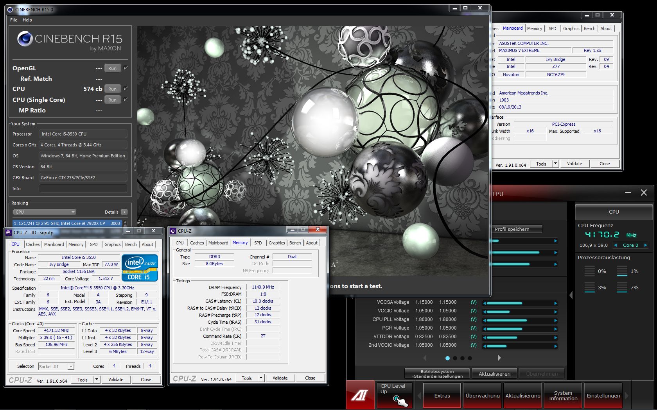The image size is (657, 410).
Task: Open Cinebench Help menu
Action: coord(27,20)
